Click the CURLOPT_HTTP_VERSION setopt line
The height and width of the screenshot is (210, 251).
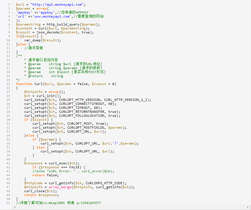[x=87, y=100]
